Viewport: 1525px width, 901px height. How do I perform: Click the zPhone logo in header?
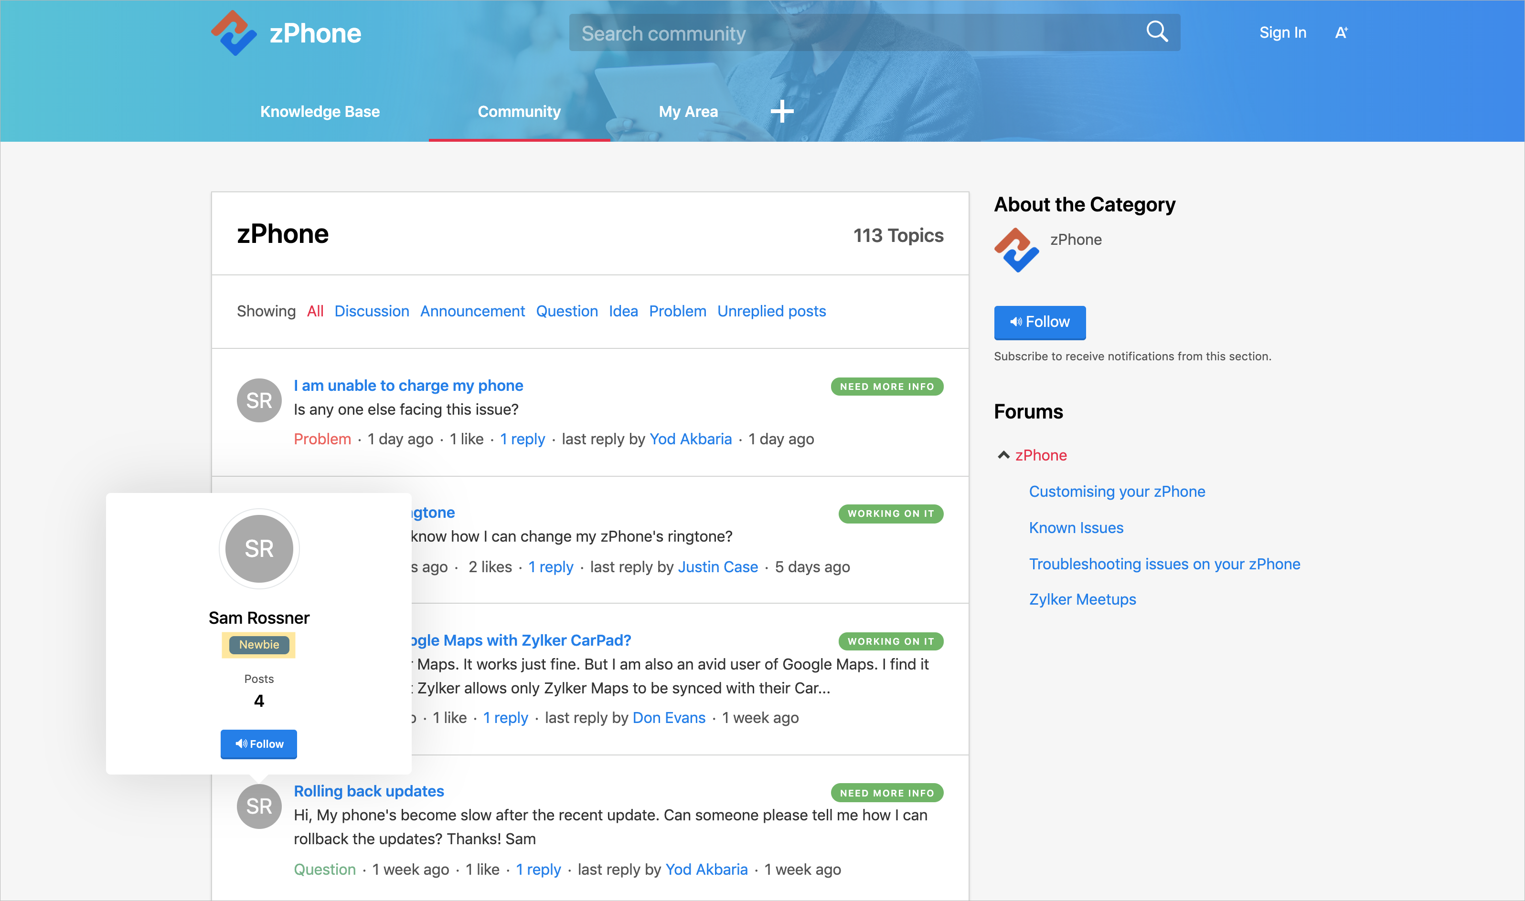click(234, 33)
